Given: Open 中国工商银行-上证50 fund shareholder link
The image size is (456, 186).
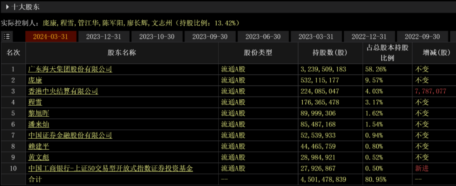Looking at the screenshot, I should tap(111, 169).
